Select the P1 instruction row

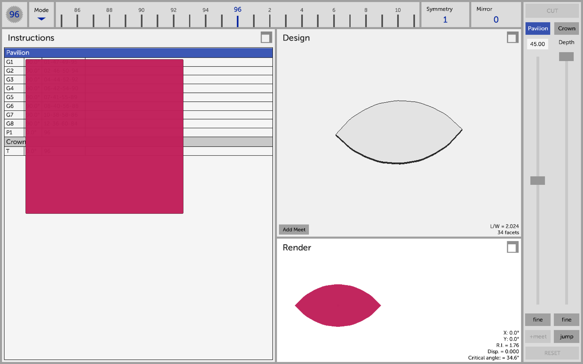(138, 132)
